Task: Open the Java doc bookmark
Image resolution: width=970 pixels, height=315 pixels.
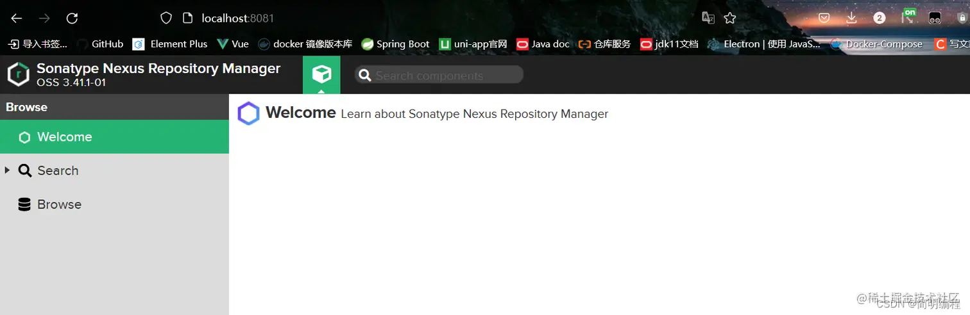Action: point(543,44)
